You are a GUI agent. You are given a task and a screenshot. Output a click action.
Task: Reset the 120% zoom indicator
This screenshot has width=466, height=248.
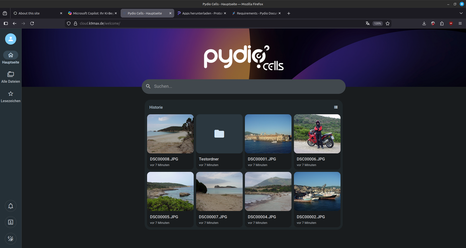pos(377,23)
